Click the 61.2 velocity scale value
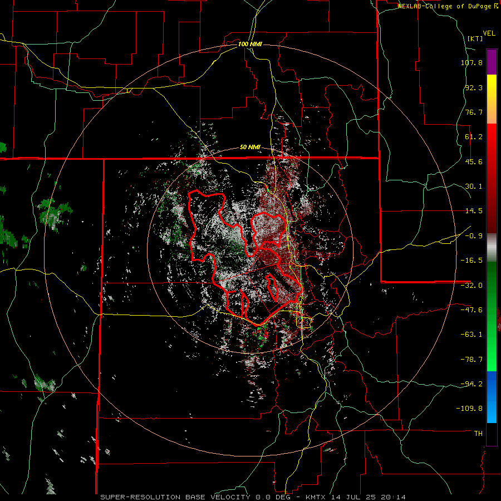This screenshot has height=501, width=501. pyautogui.click(x=474, y=137)
